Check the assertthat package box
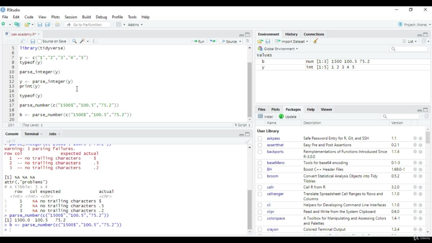This screenshot has height=243, width=432. pyautogui.click(x=260, y=145)
